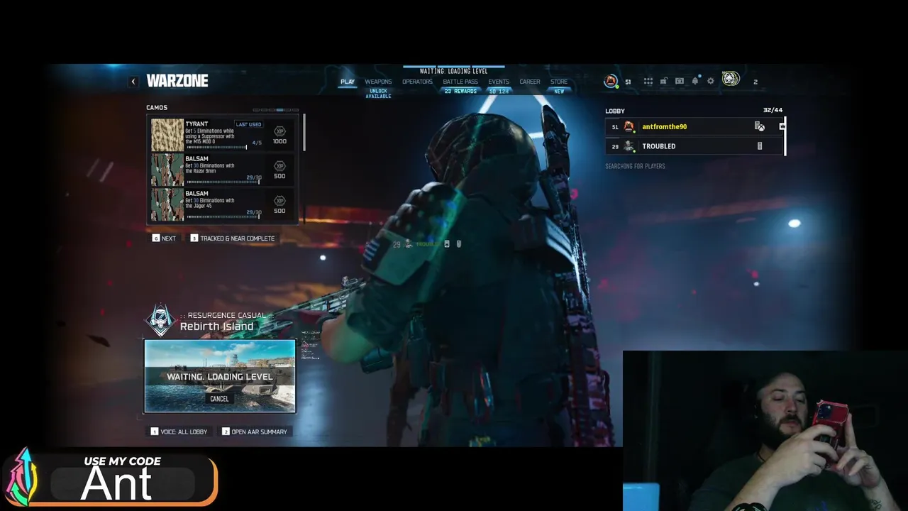Open the BATTLE PASS tab
The height and width of the screenshot is (511, 908).
pos(460,82)
